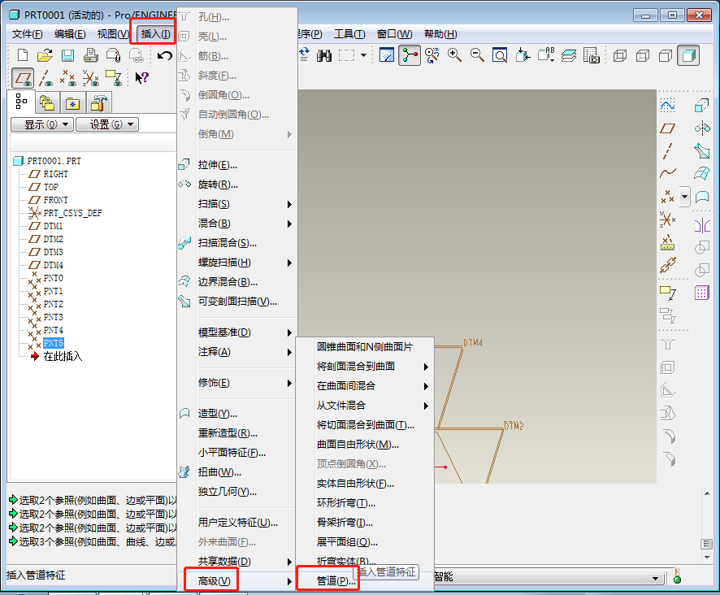This screenshot has height=595, width=720.
Task: Click the Datum Curve tool on right toolbar
Action: pyautogui.click(x=668, y=173)
